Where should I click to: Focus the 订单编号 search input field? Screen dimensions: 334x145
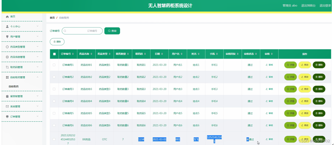(82, 31)
